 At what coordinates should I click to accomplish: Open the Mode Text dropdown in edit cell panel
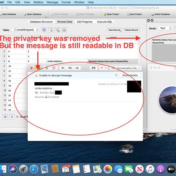[x=165, y=28]
